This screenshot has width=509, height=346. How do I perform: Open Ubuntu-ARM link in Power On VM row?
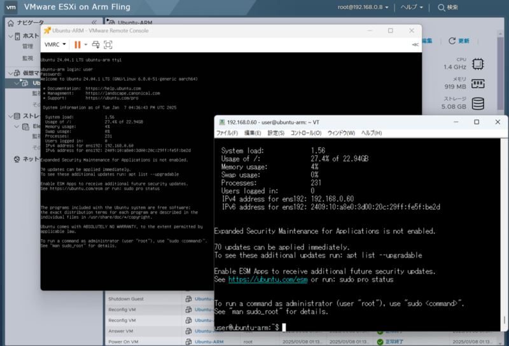(209, 342)
